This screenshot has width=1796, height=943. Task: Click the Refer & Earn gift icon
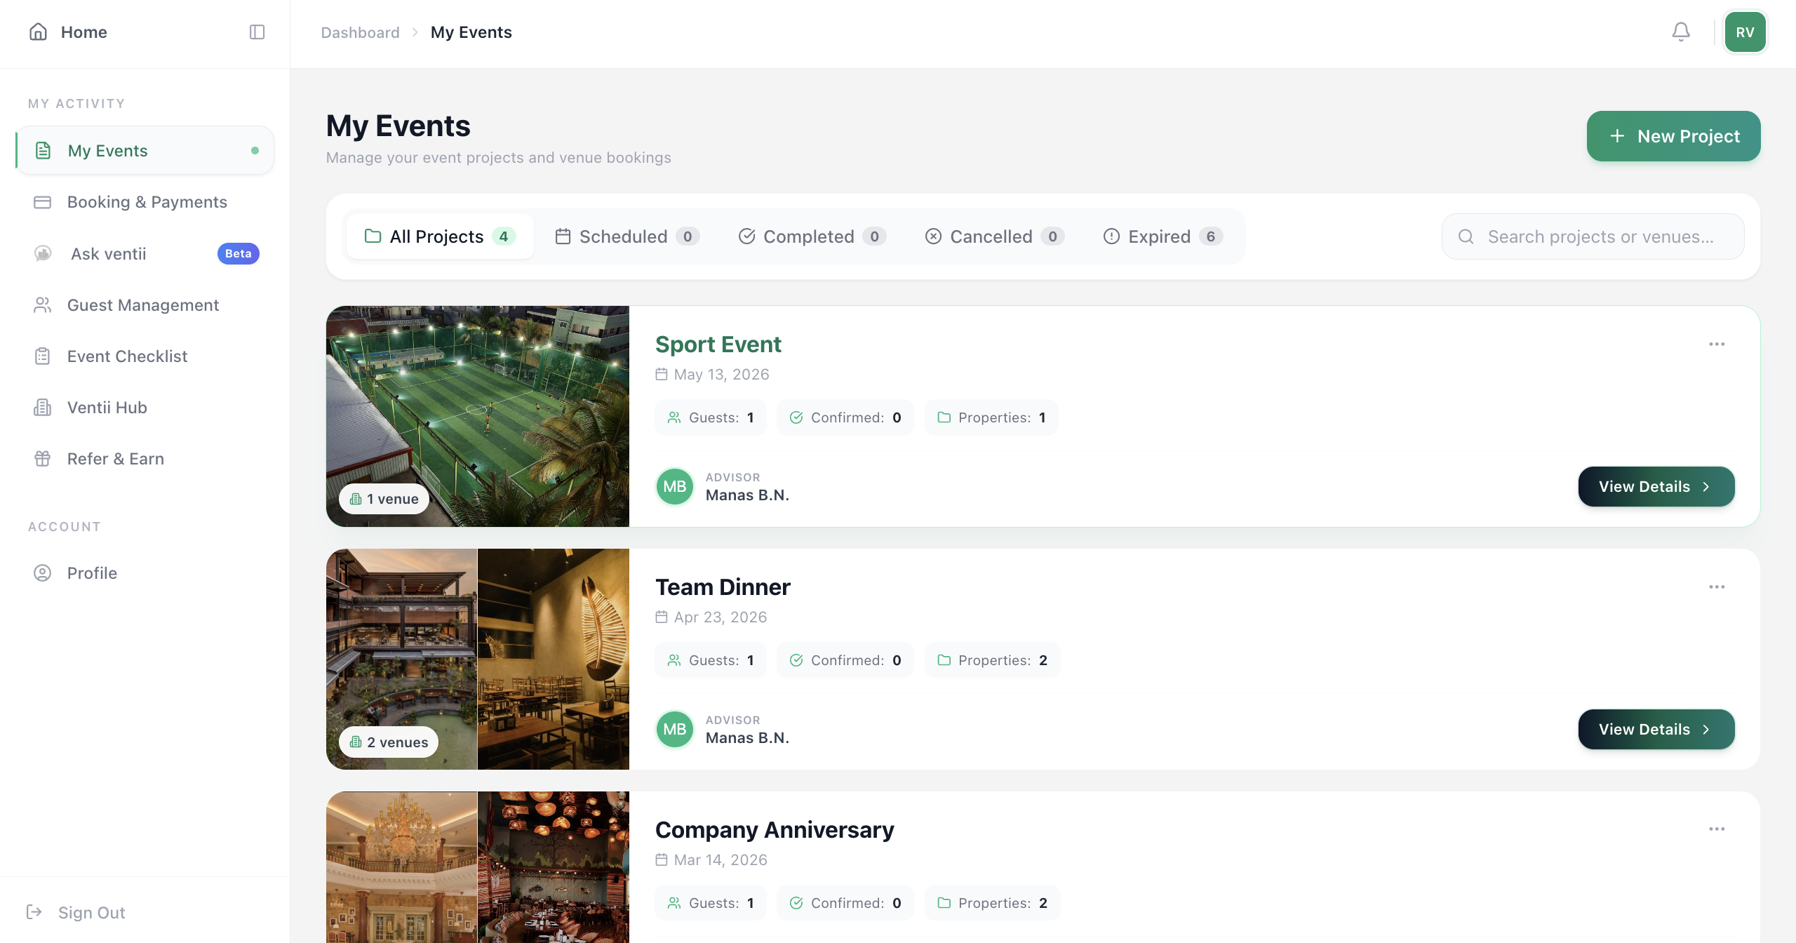(42, 458)
